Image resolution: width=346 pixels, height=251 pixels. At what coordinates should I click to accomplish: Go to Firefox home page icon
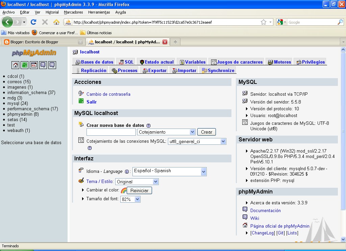[x=56, y=22]
